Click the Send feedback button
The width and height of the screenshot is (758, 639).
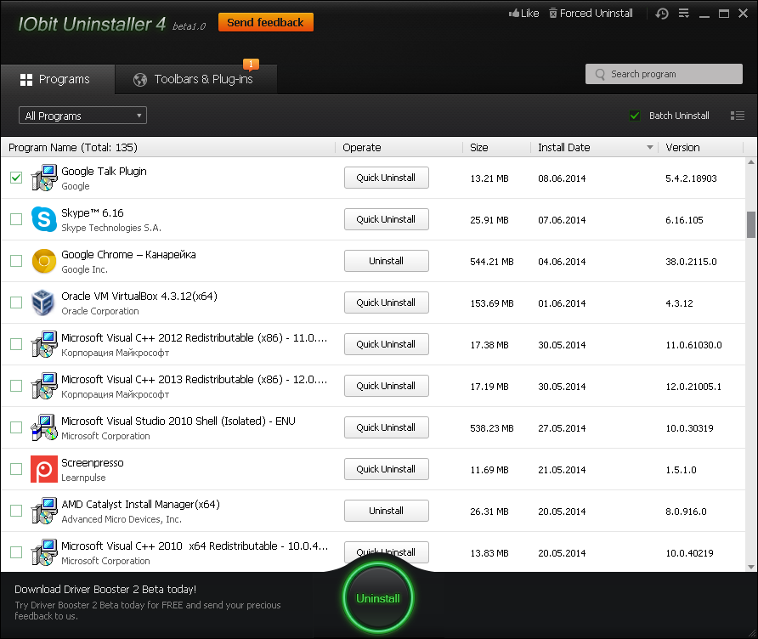tap(265, 22)
